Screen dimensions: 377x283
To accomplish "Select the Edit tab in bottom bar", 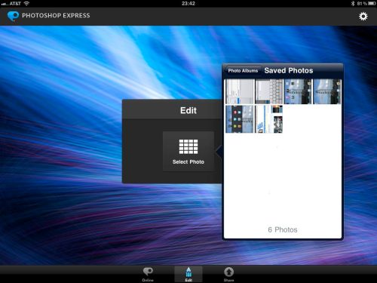I will (188, 274).
